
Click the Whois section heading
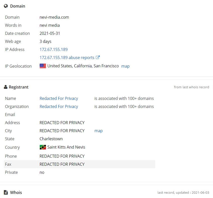(x=16, y=192)
